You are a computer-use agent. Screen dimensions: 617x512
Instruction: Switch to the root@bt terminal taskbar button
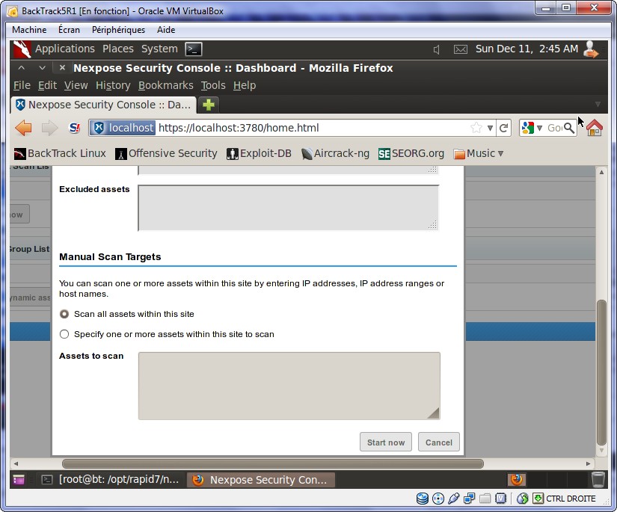pos(111,480)
